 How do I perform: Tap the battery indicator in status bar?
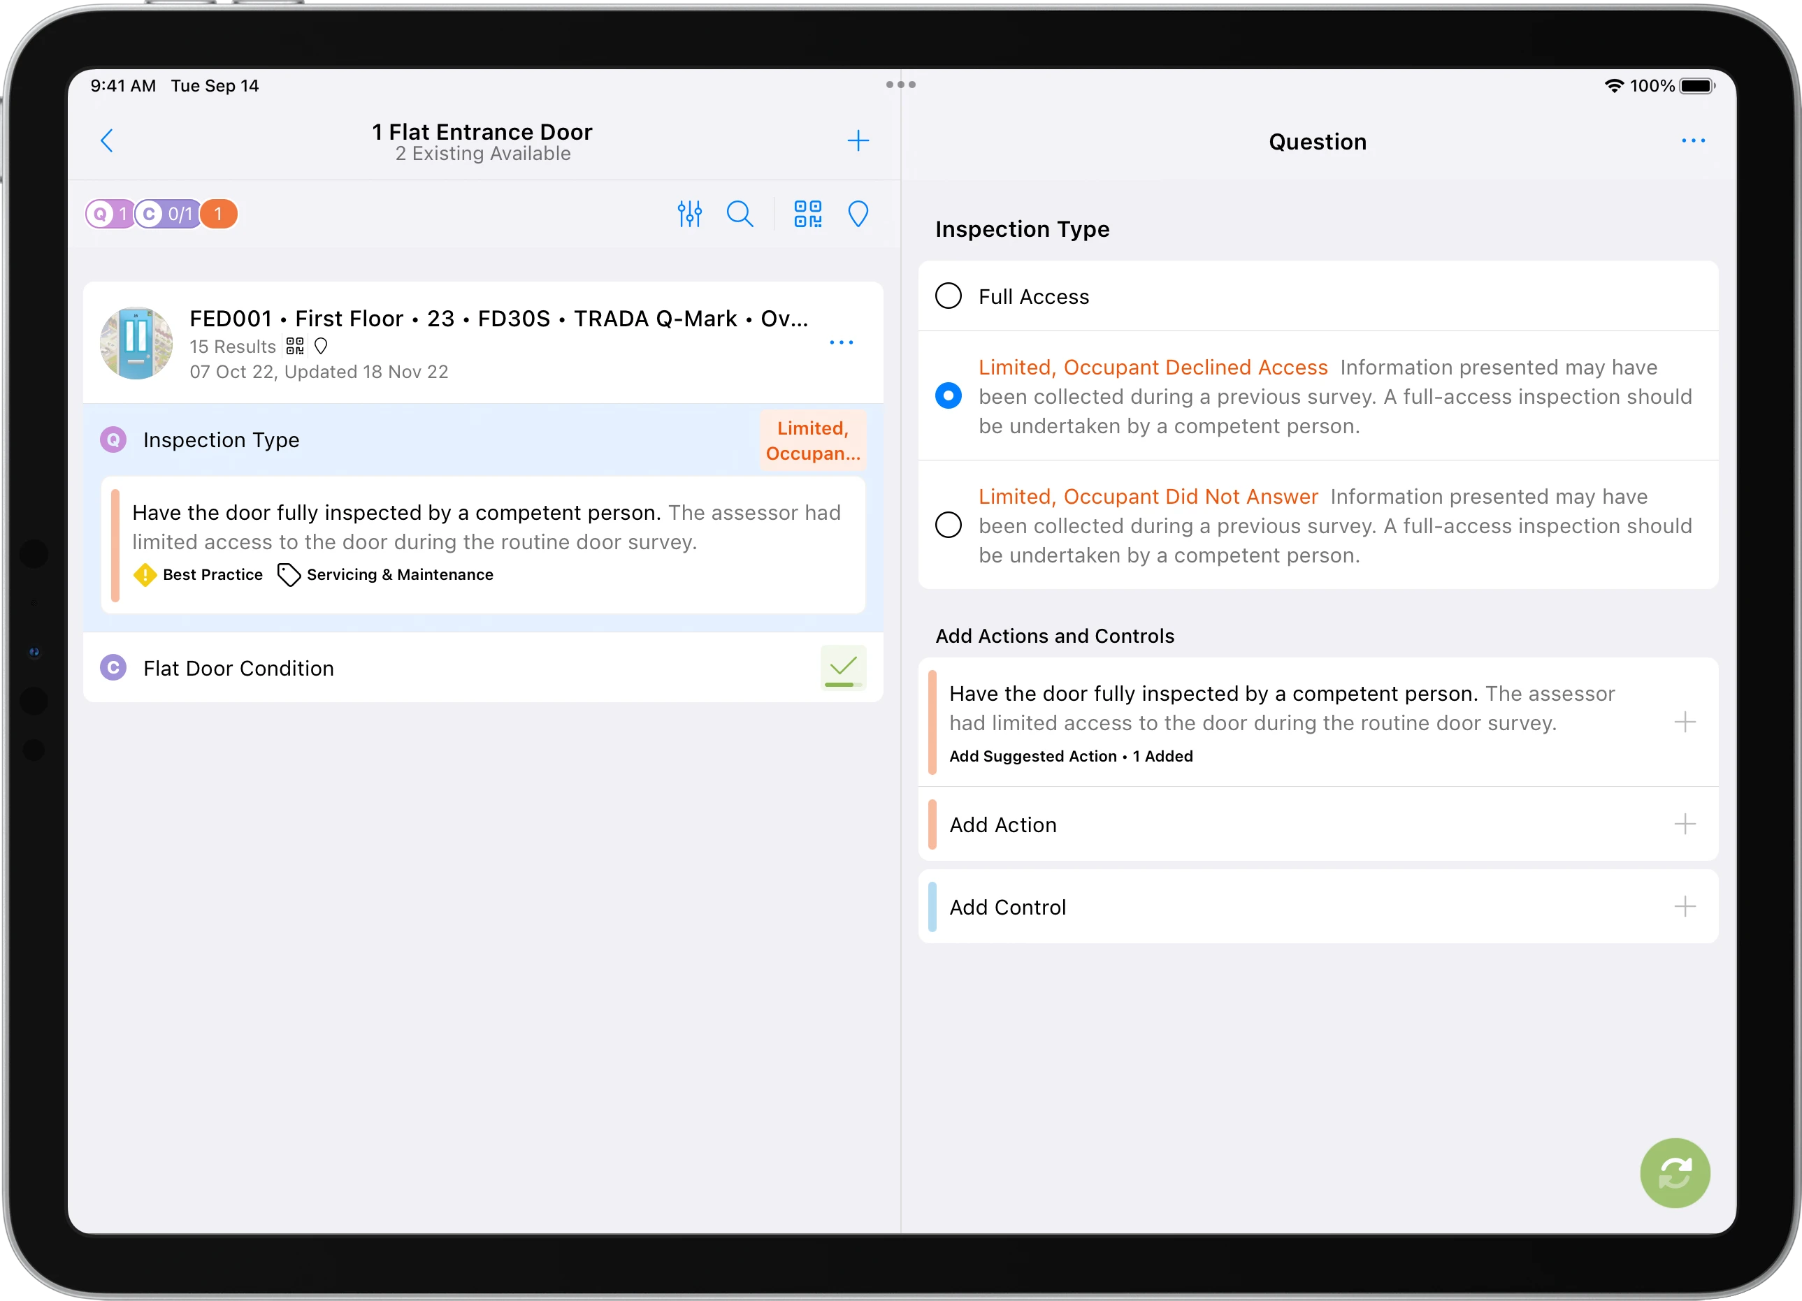pyautogui.click(x=1697, y=86)
